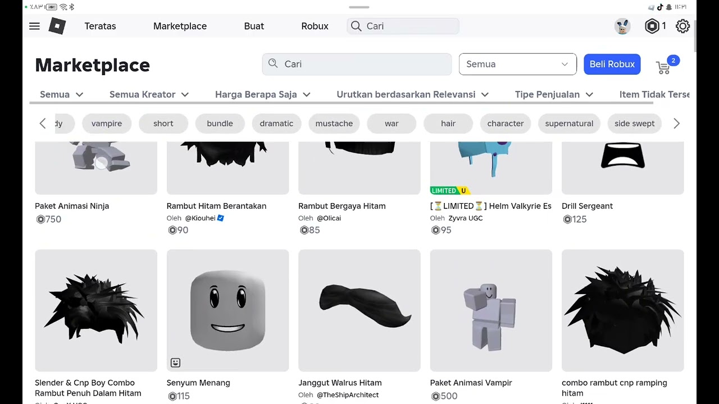The height and width of the screenshot is (404, 719).
Task: Click the top navigation Cari search field
Action: click(403, 26)
